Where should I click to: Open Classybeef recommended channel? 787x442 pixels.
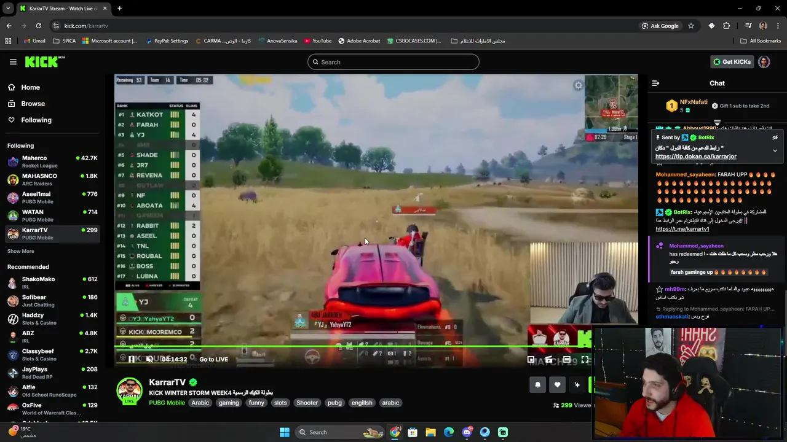tap(52, 355)
